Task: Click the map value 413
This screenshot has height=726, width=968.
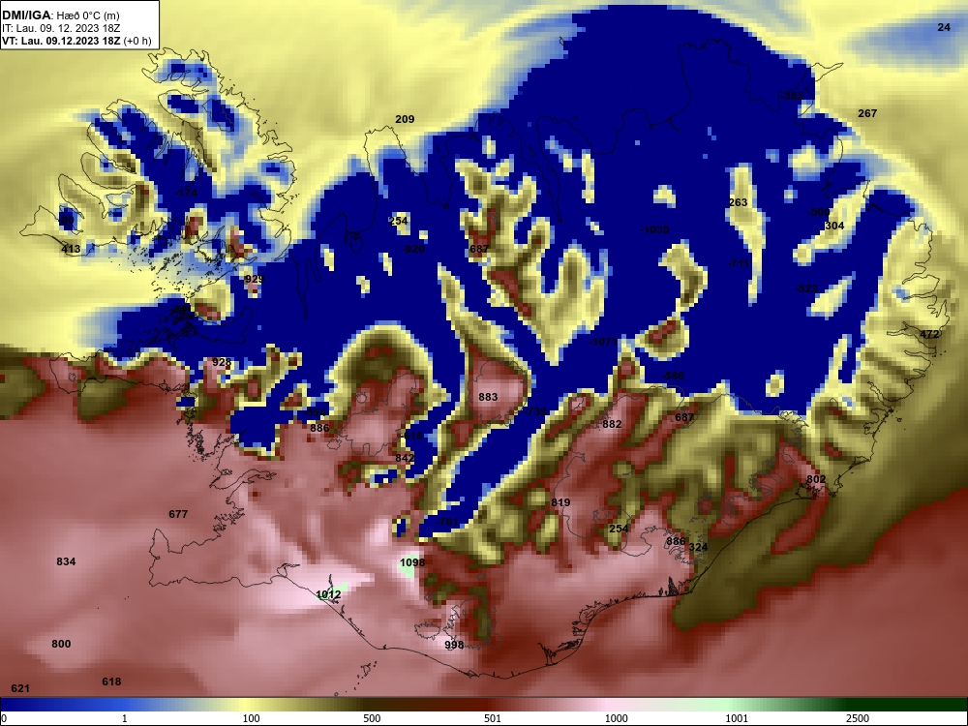Action: [71, 250]
